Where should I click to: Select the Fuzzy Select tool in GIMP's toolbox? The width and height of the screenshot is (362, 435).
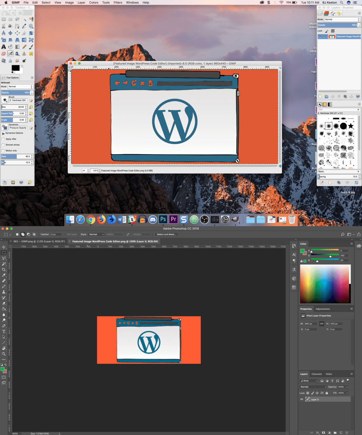click(x=24, y=19)
